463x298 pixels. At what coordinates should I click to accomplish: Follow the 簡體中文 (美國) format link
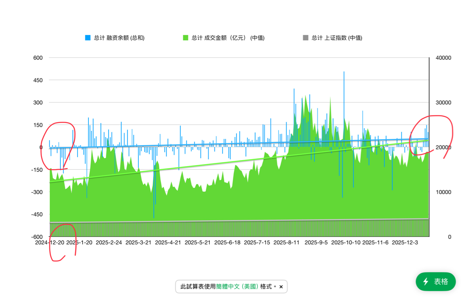[x=237, y=286]
